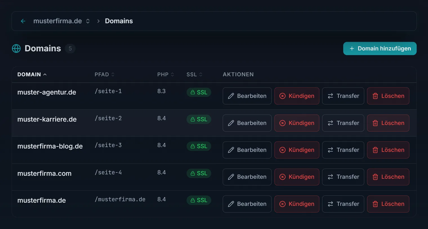Transfer the muster-agentur.de domain
Image resolution: width=428 pixels, height=229 pixels.
pos(343,96)
